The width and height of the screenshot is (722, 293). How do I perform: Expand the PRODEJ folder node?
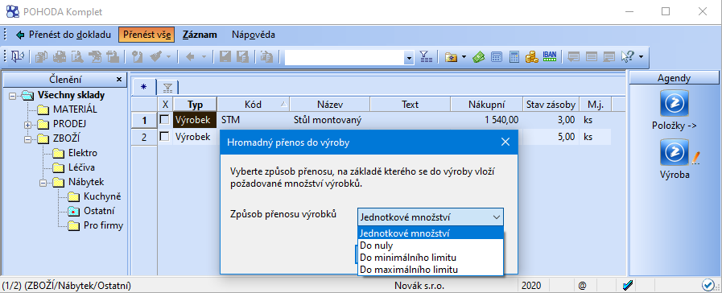point(27,125)
